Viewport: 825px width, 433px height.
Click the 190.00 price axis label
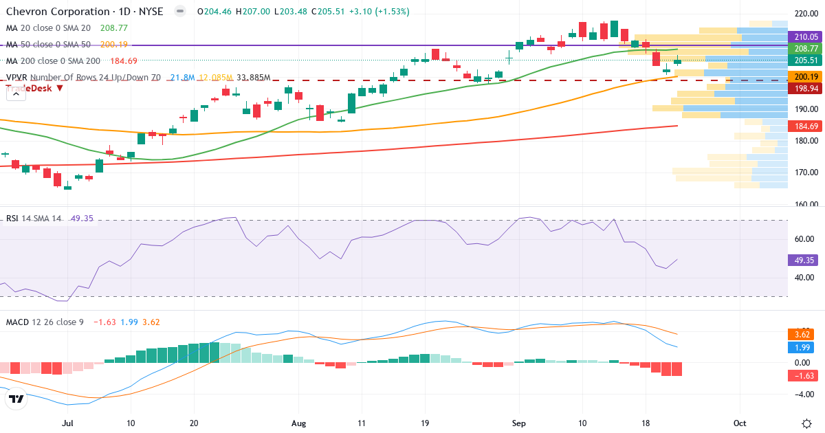(805, 109)
